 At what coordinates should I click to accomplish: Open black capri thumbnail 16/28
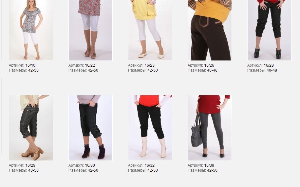pyautogui.click(x=270, y=30)
